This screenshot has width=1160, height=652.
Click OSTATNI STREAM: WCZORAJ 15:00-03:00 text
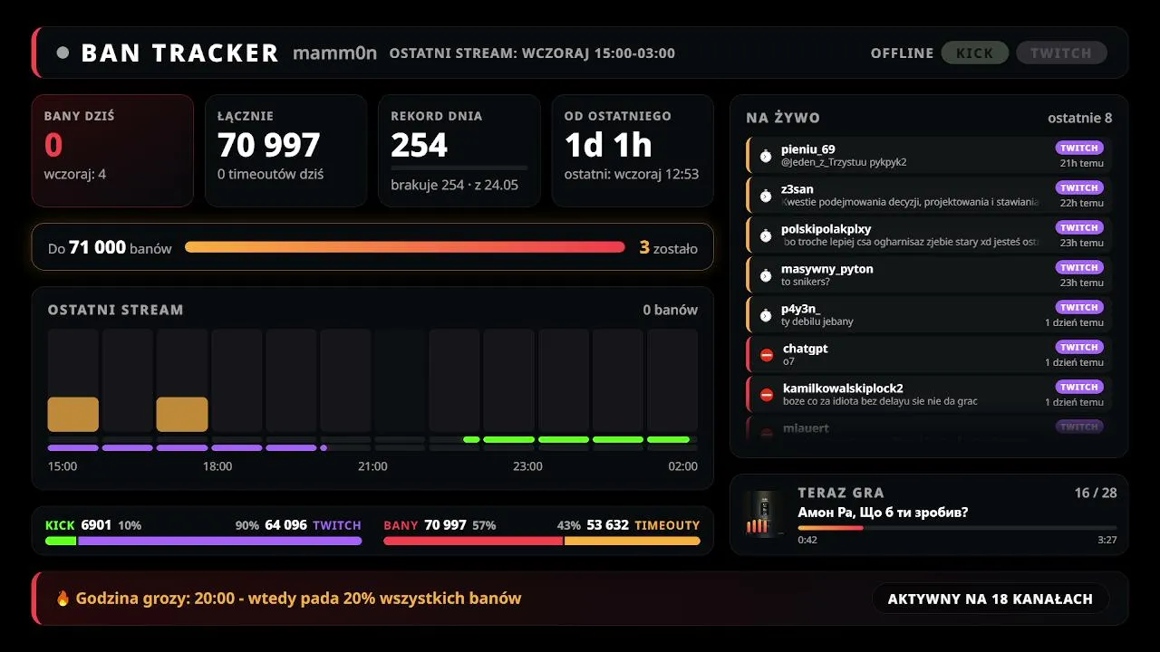click(532, 53)
